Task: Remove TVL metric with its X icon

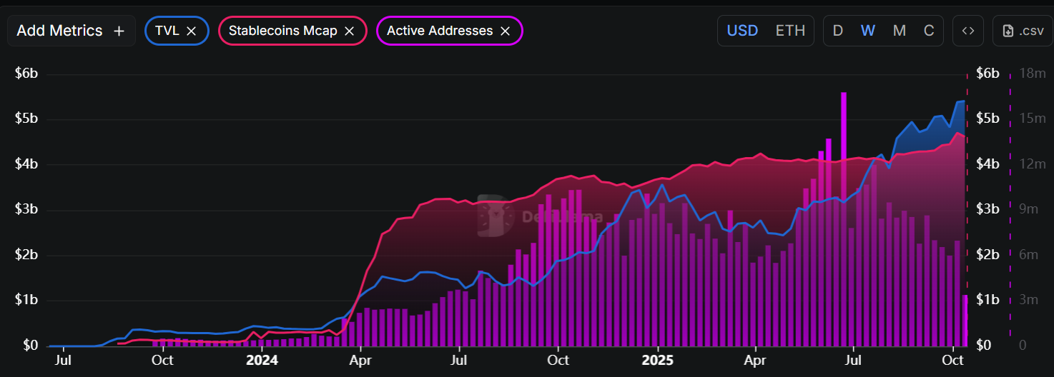Action: (x=191, y=31)
